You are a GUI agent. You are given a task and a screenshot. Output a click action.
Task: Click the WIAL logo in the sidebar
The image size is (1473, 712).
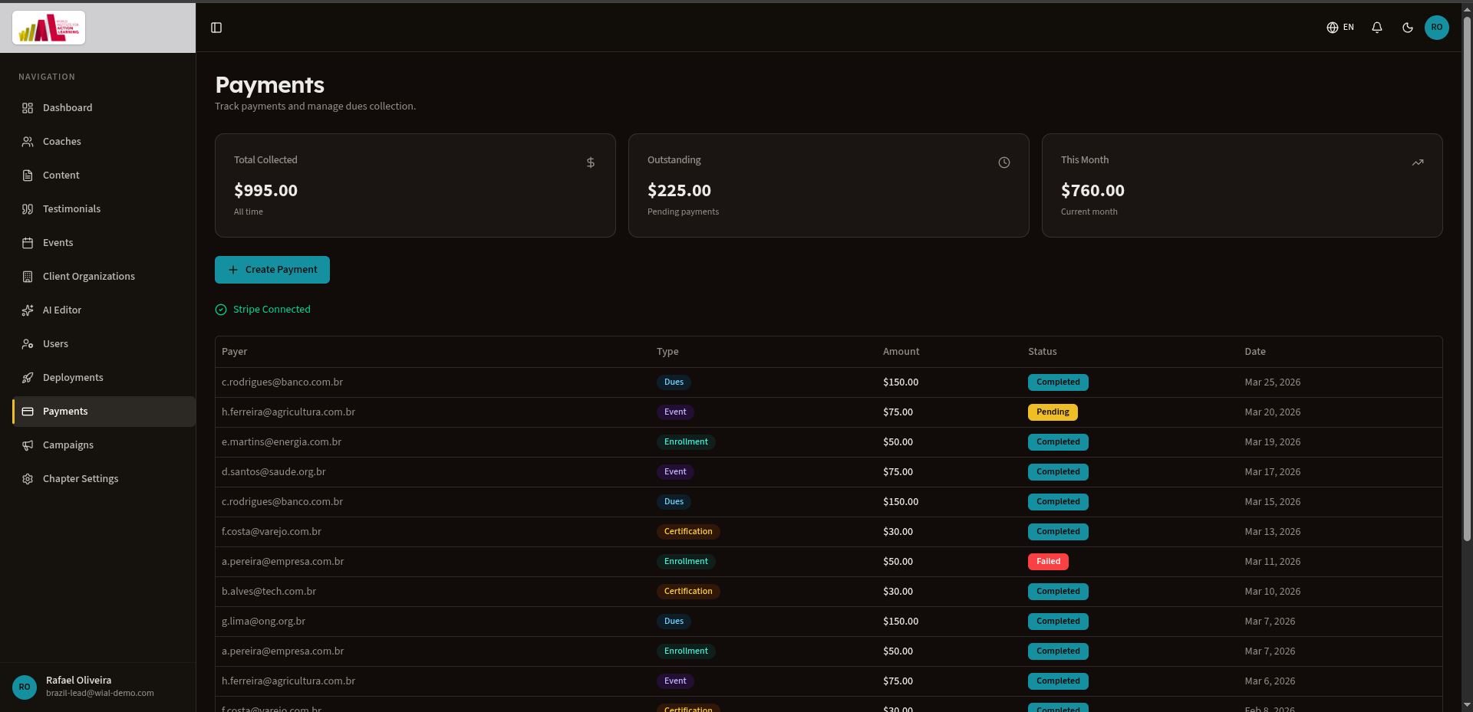pos(48,28)
